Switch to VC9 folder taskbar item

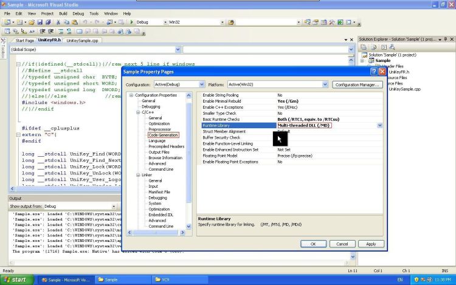[x=180, y=280]
